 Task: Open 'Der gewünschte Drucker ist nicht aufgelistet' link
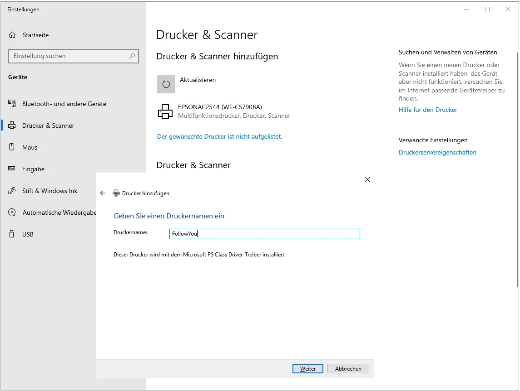219,136
